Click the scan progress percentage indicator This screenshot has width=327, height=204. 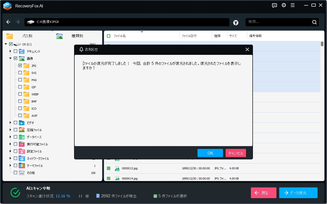(63, 196)
